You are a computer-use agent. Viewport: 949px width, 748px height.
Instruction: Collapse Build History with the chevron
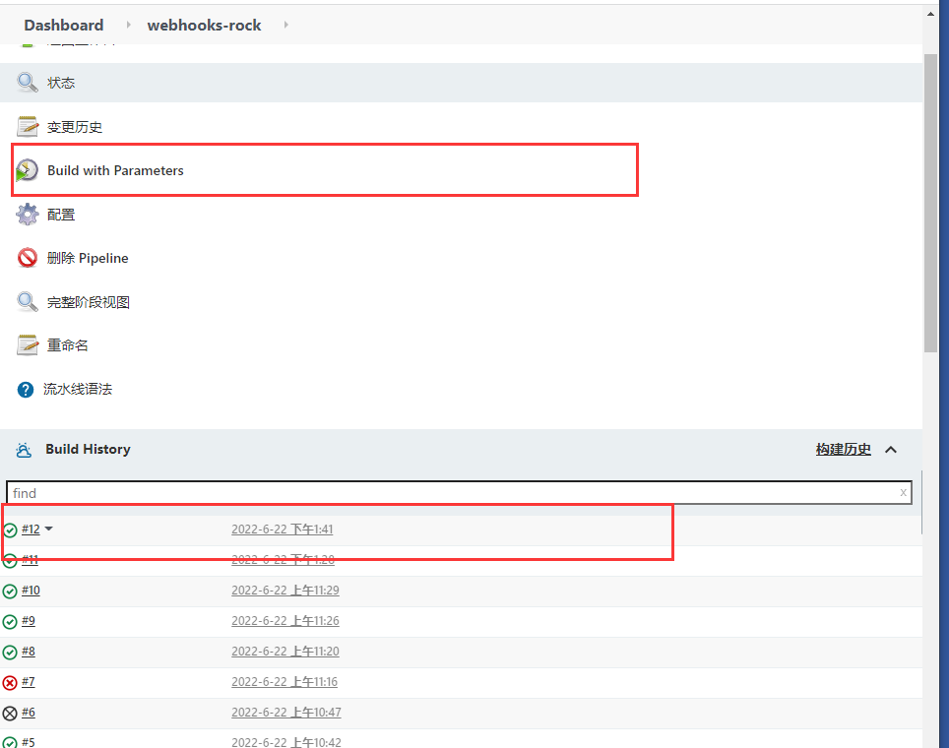click(891, 450)
